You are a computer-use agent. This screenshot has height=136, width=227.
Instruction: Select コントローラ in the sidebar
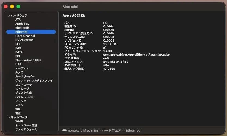tap(23, 85)
